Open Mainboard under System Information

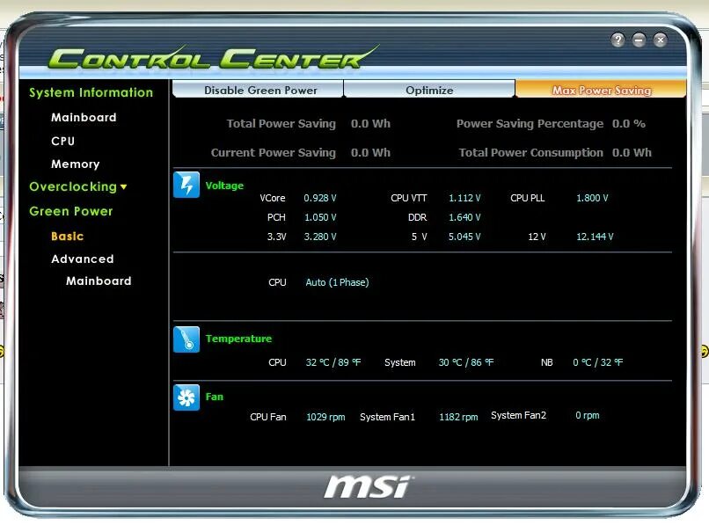click(x=84, y=118)
